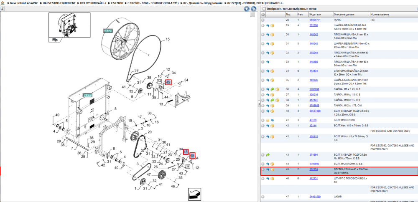Click callout 15 on the belt diagram

coord(168,39)
